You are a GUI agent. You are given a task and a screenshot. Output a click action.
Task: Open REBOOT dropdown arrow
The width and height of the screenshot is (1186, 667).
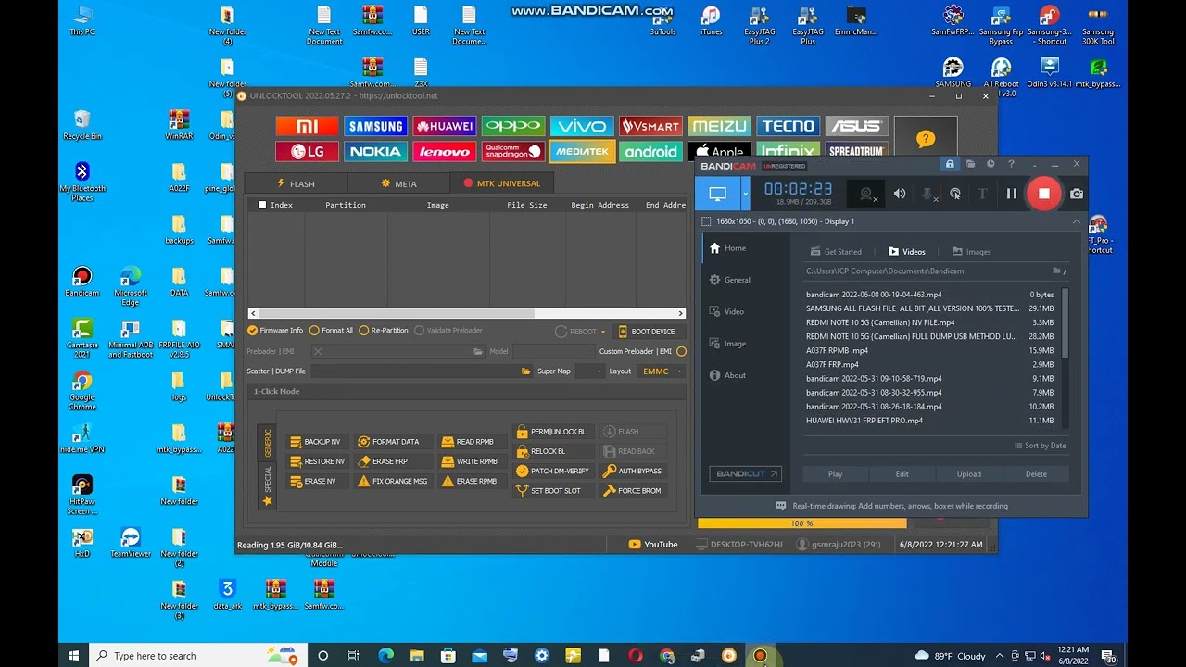click(603, 332)
